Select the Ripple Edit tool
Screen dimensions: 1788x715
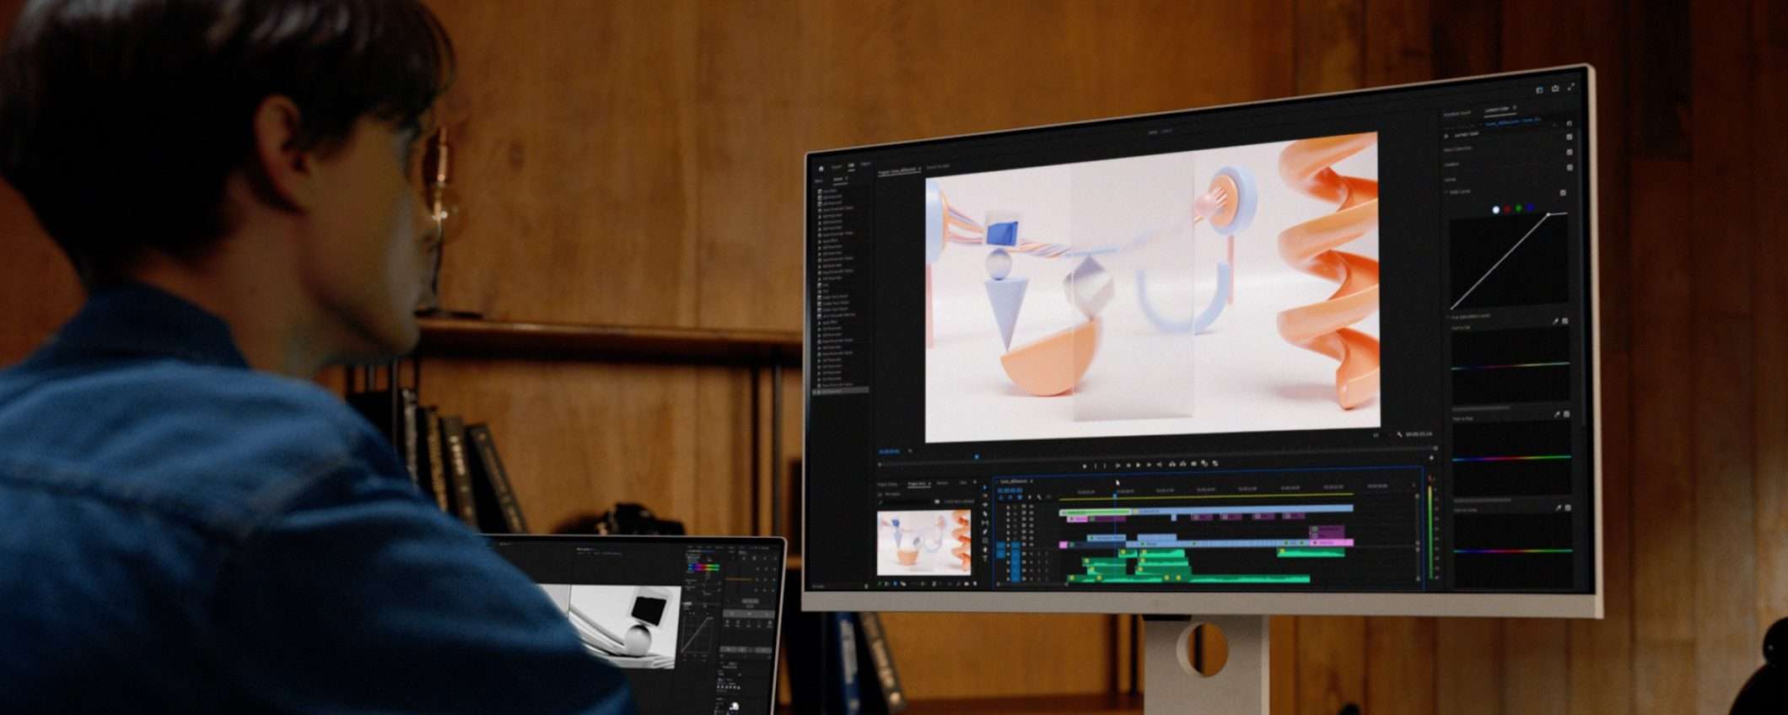pos(984,505)
